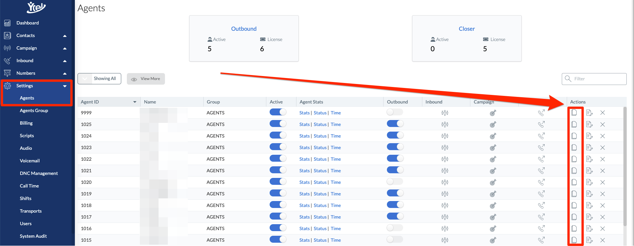Screen dimensions: 634x246
Task: Open Agents Group in sidebar
Action: (x=34, y=110)
